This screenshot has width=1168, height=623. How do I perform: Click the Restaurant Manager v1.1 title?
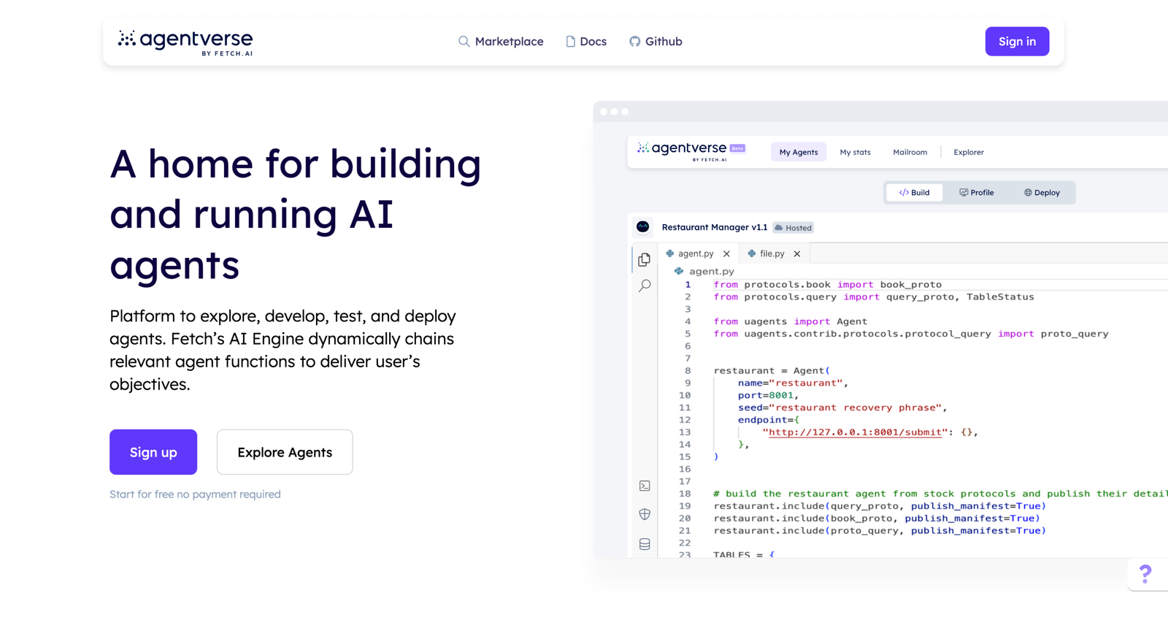pos(715,227)
